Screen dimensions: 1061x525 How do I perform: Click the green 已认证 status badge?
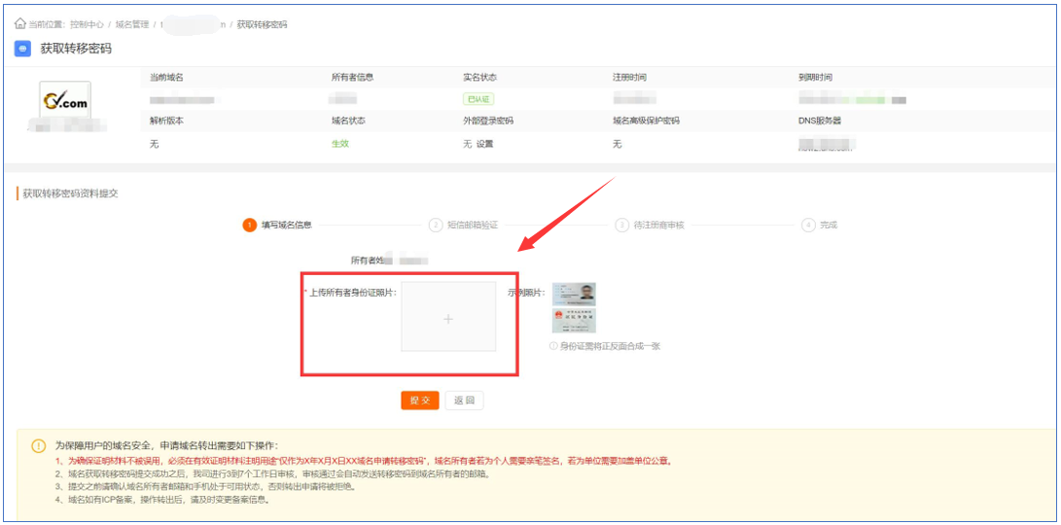[478, 99]
